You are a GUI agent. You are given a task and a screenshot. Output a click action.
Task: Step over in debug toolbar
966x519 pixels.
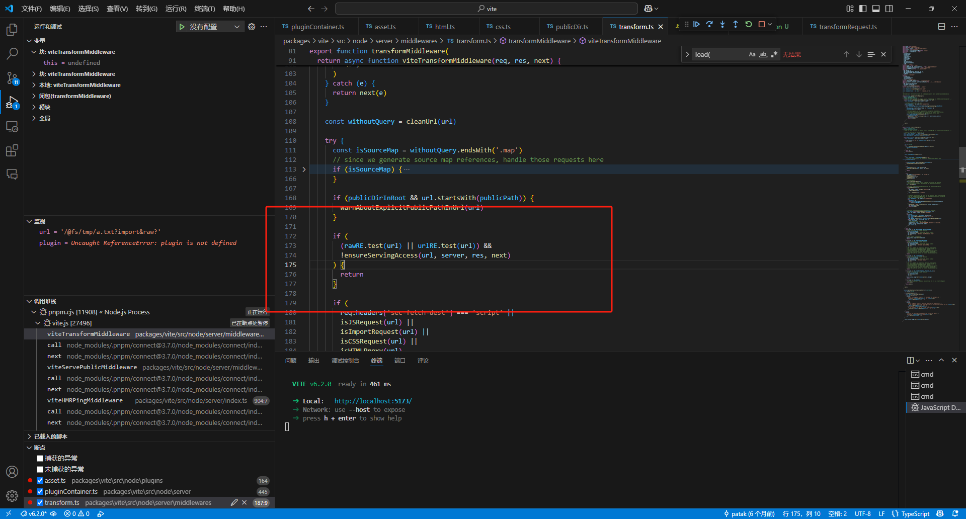click(x=709, y=24)
